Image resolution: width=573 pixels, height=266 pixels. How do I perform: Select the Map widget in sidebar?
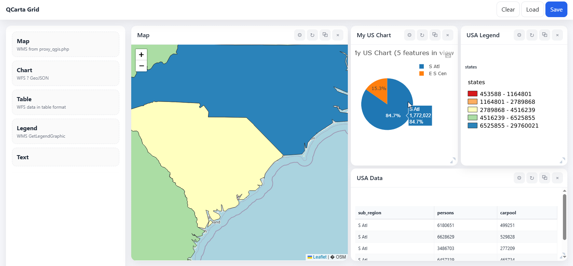(66, 44)
